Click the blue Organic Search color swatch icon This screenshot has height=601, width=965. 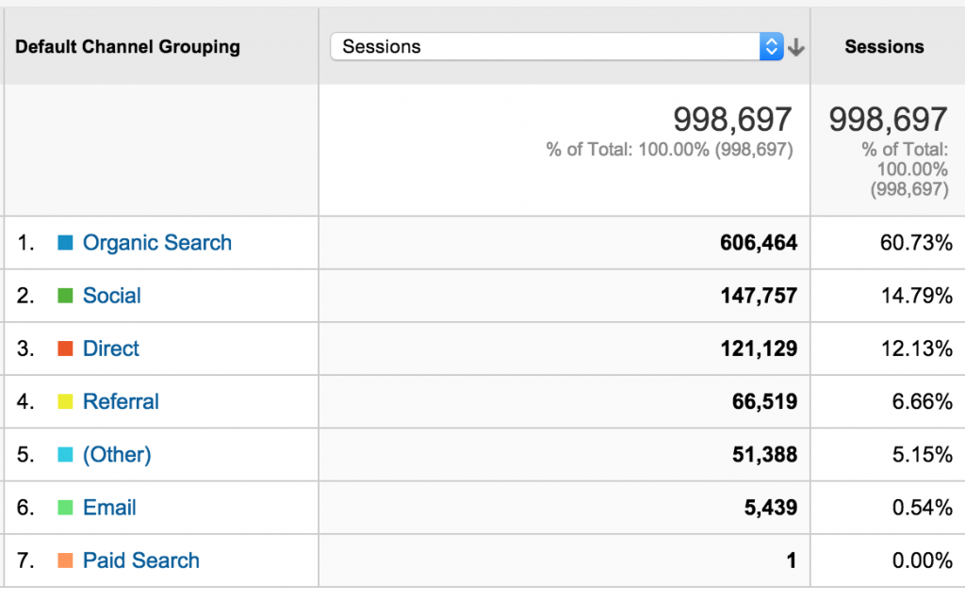click(x=66, y=242)
